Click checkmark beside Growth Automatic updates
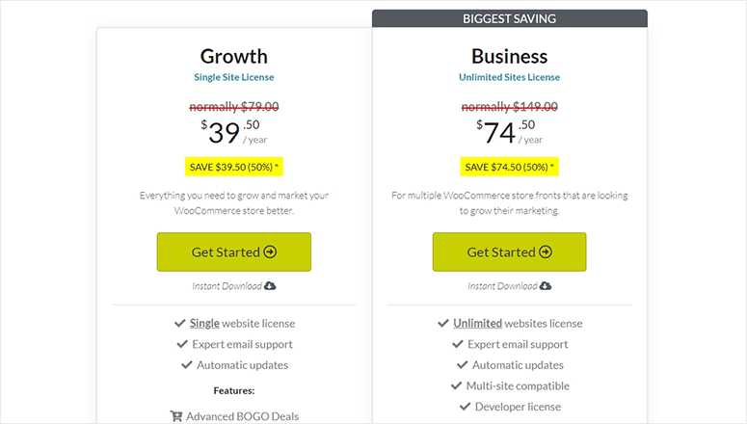 coord(187,365)
